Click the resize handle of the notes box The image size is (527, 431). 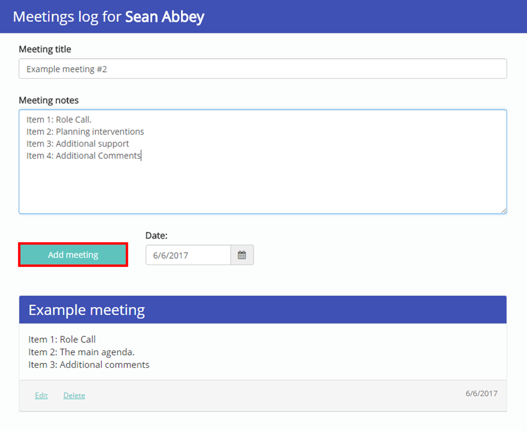coord(504,210)
